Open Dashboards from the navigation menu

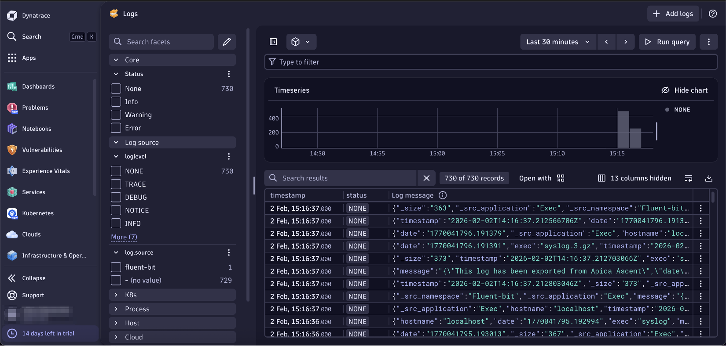point(38,86)
